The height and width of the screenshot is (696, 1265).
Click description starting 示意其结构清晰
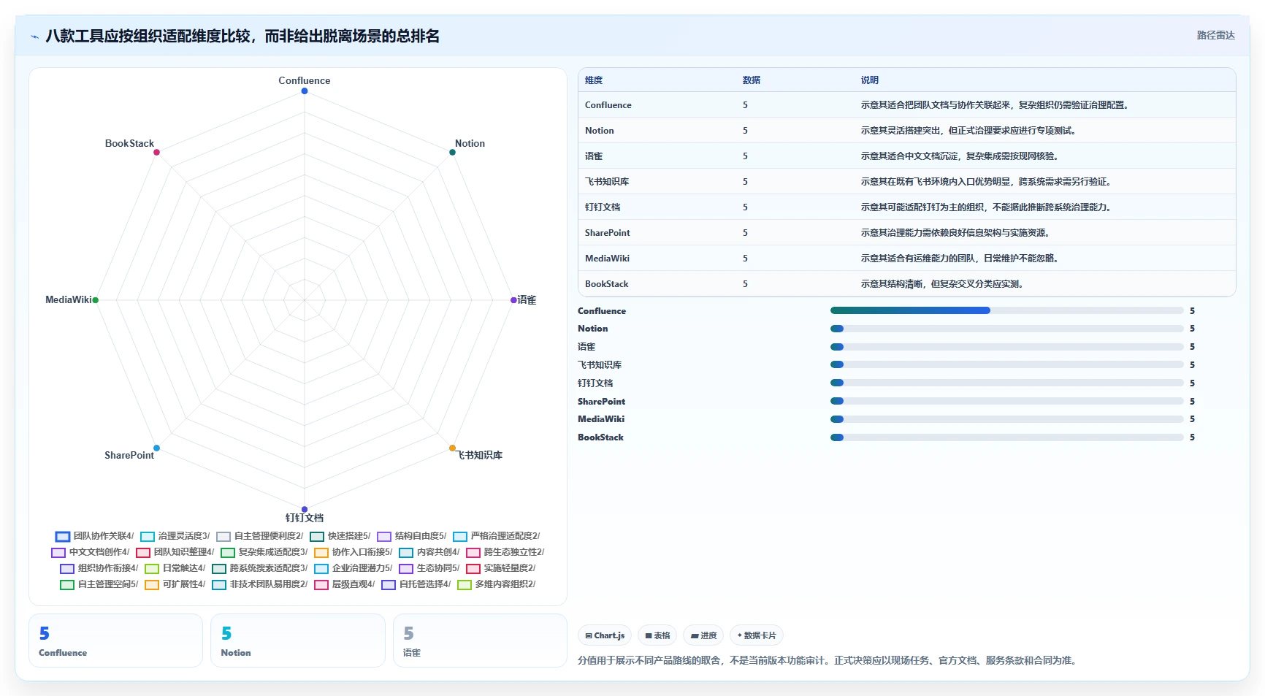point(942,284)
